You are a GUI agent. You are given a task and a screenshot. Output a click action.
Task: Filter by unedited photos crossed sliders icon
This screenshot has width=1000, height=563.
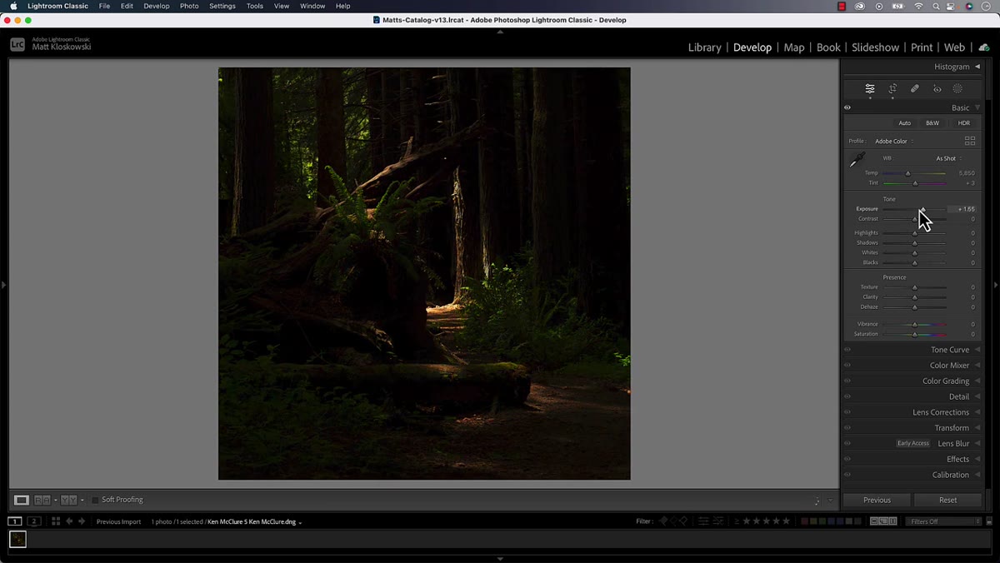coord(718,521)
